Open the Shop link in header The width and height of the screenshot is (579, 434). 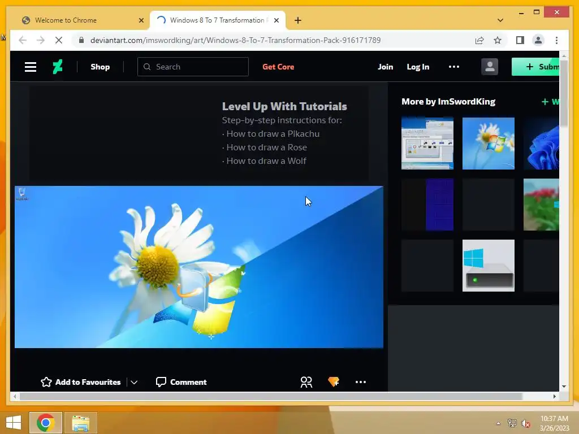(x=100, y=67)
